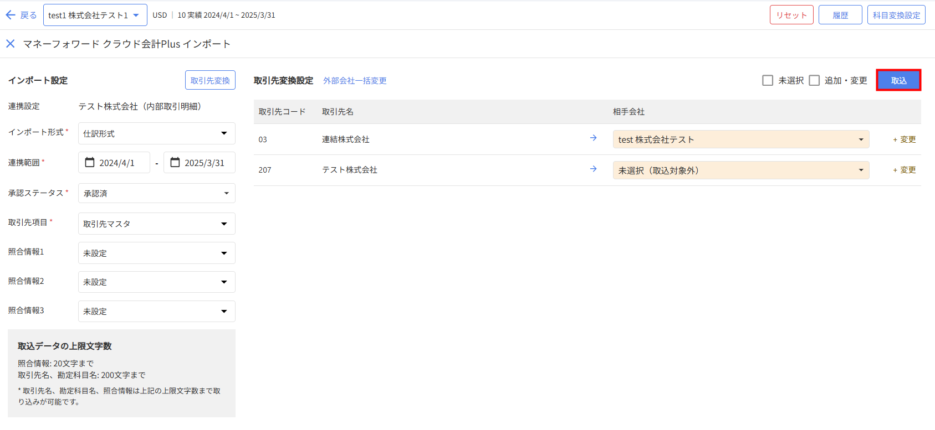Click + 変更 for テスト株式会社 row
Viewport: 935px width, 430px height.
coord(904,170)
